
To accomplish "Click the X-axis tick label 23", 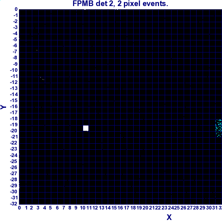I will pyautogui.click(x=164, y=208).
